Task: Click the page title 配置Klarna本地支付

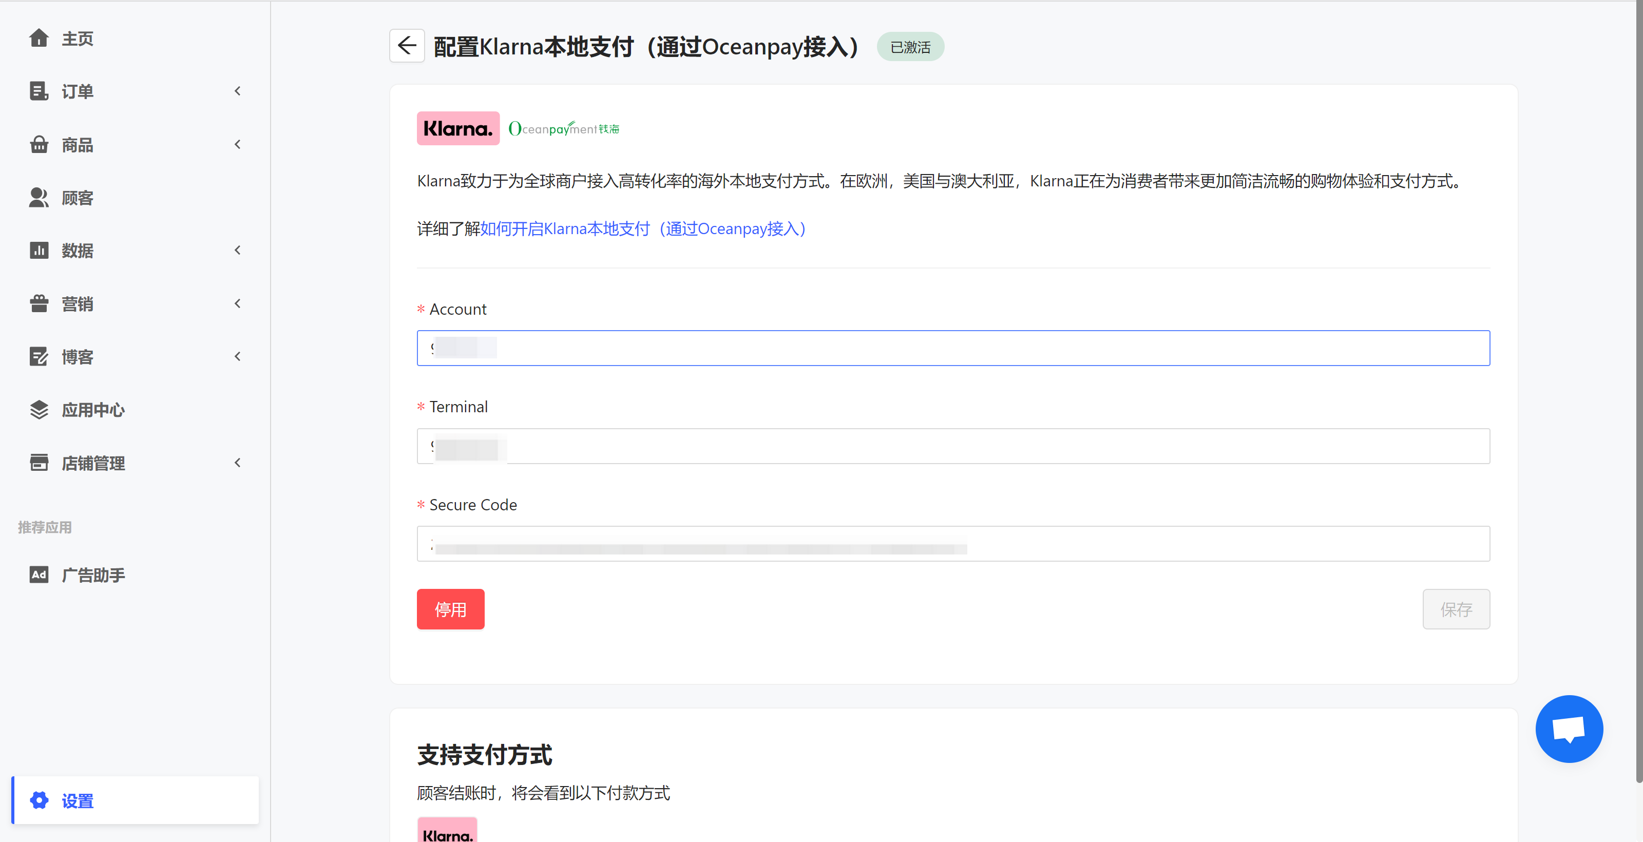Action: click(x=646, y=47)
